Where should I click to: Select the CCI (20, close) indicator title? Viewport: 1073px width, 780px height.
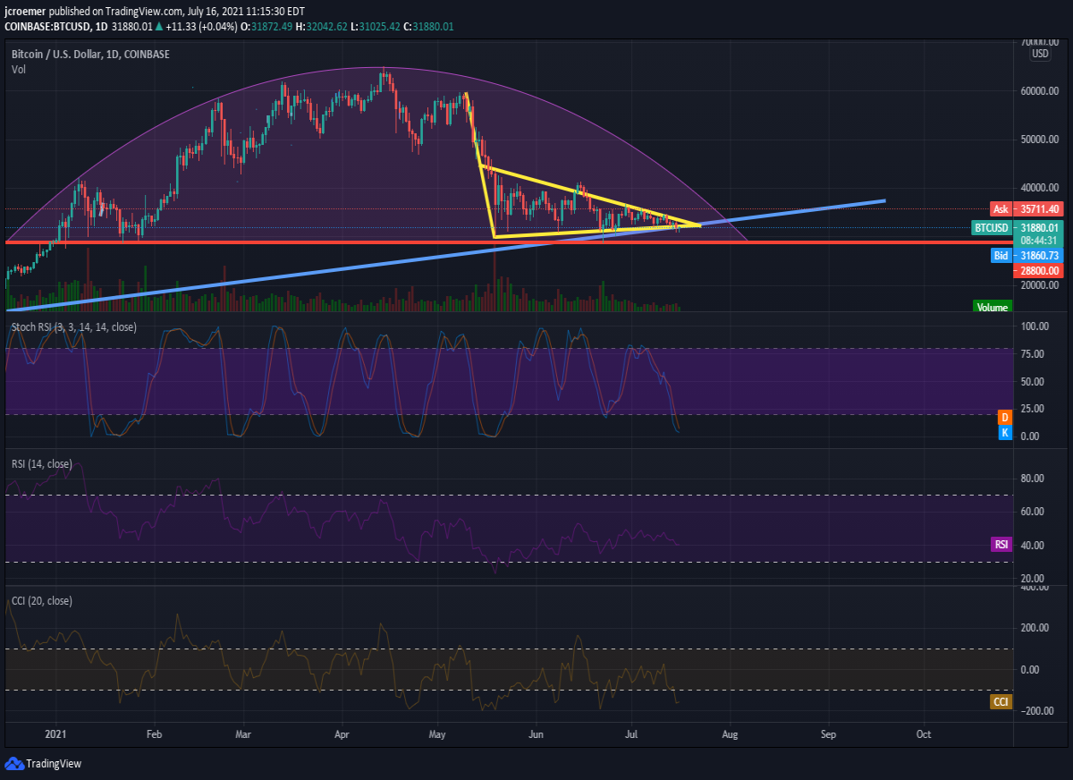42,600
